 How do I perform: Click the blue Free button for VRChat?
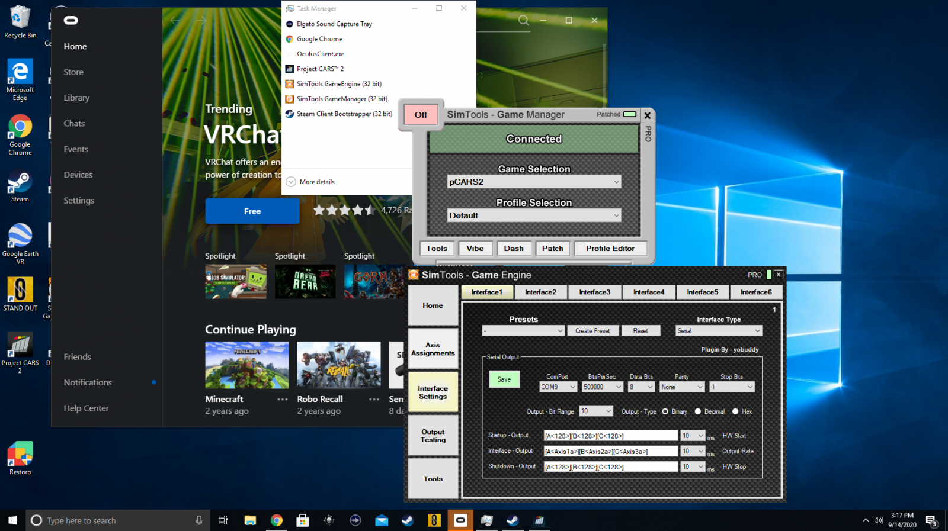(x=252, y=211)
